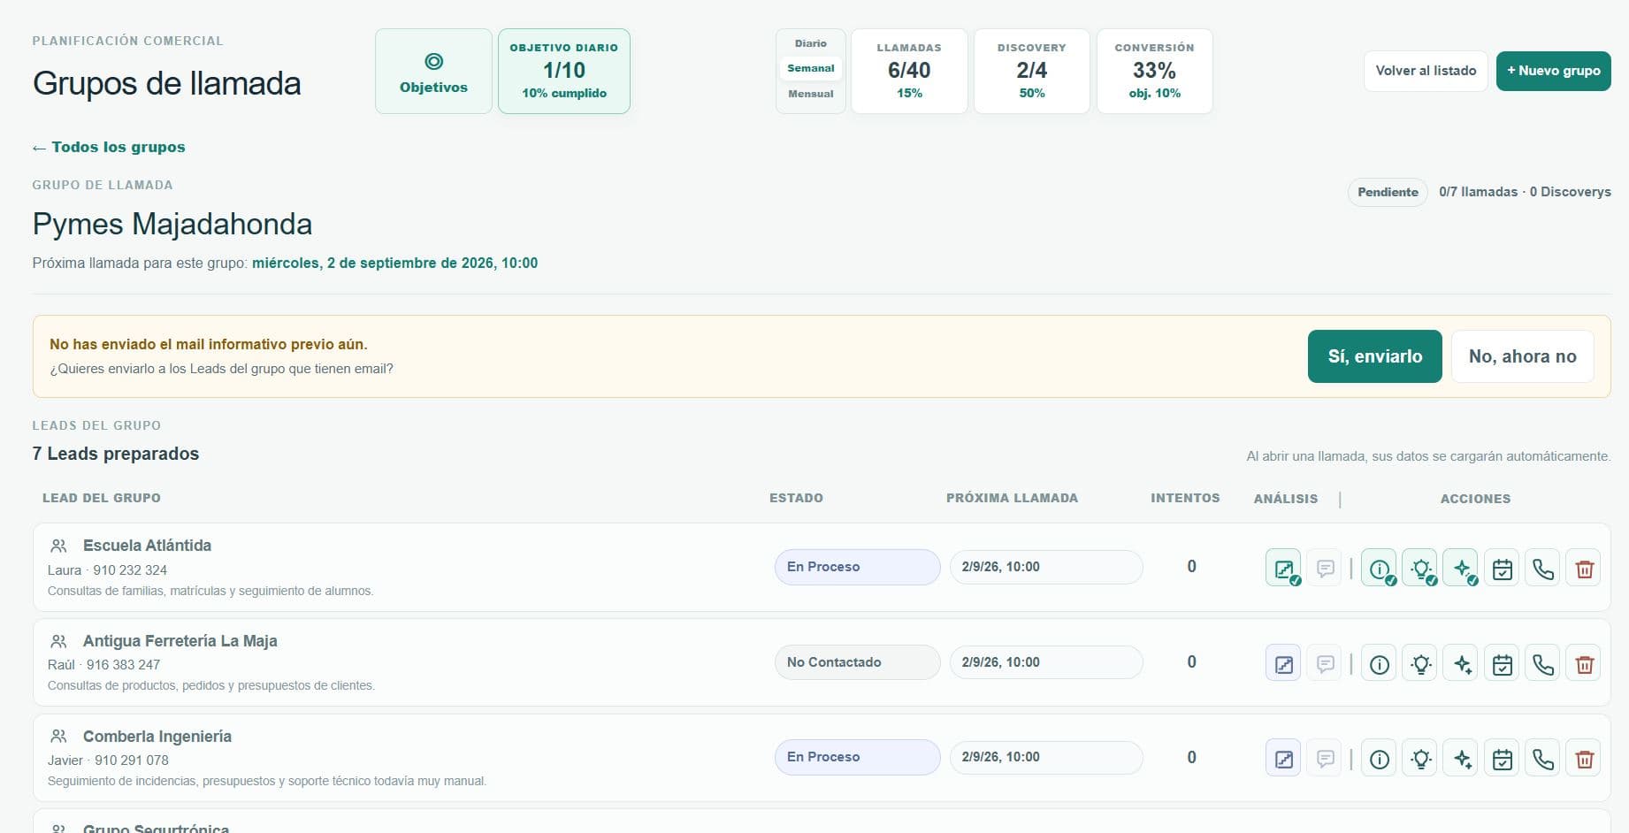Click the stairs icon for Comberla Ingeniería

(x=1283, y=758)
